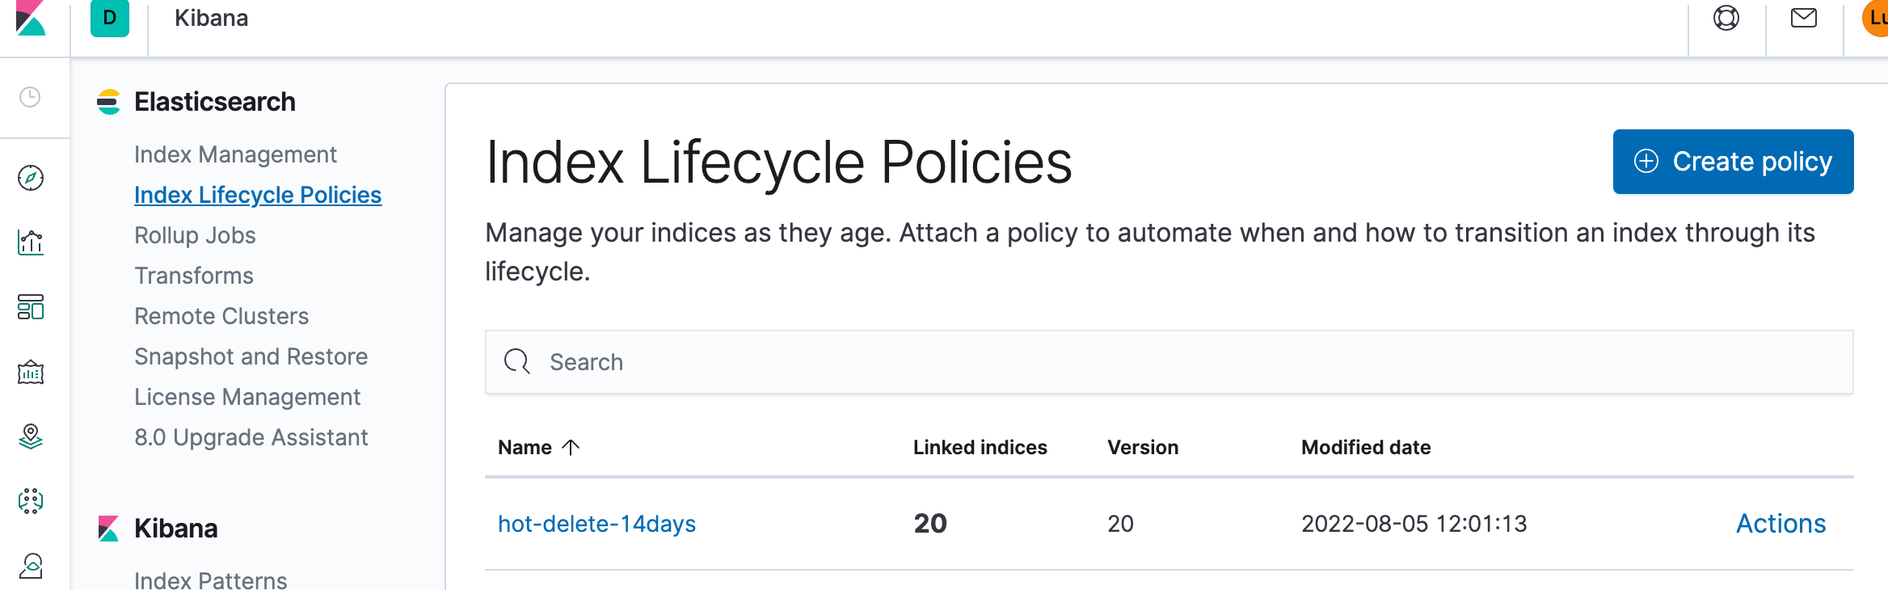The height and width of the screenshot is (590, 1888).
Task: Open the 8.0 Upgrade Assistant
Action: coord(251,437)
